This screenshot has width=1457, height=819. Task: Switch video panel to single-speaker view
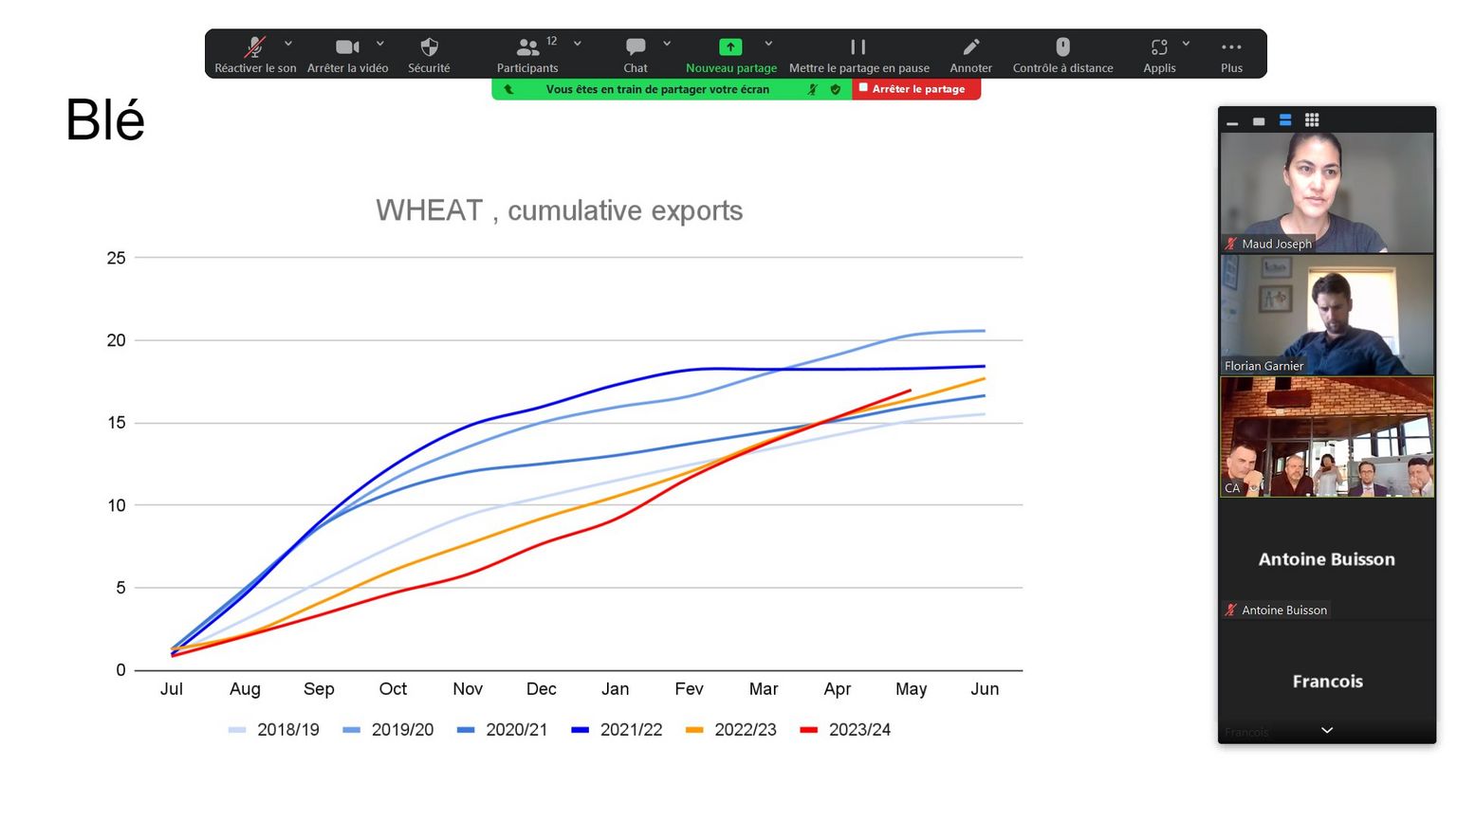click(x=1259, y=121)
